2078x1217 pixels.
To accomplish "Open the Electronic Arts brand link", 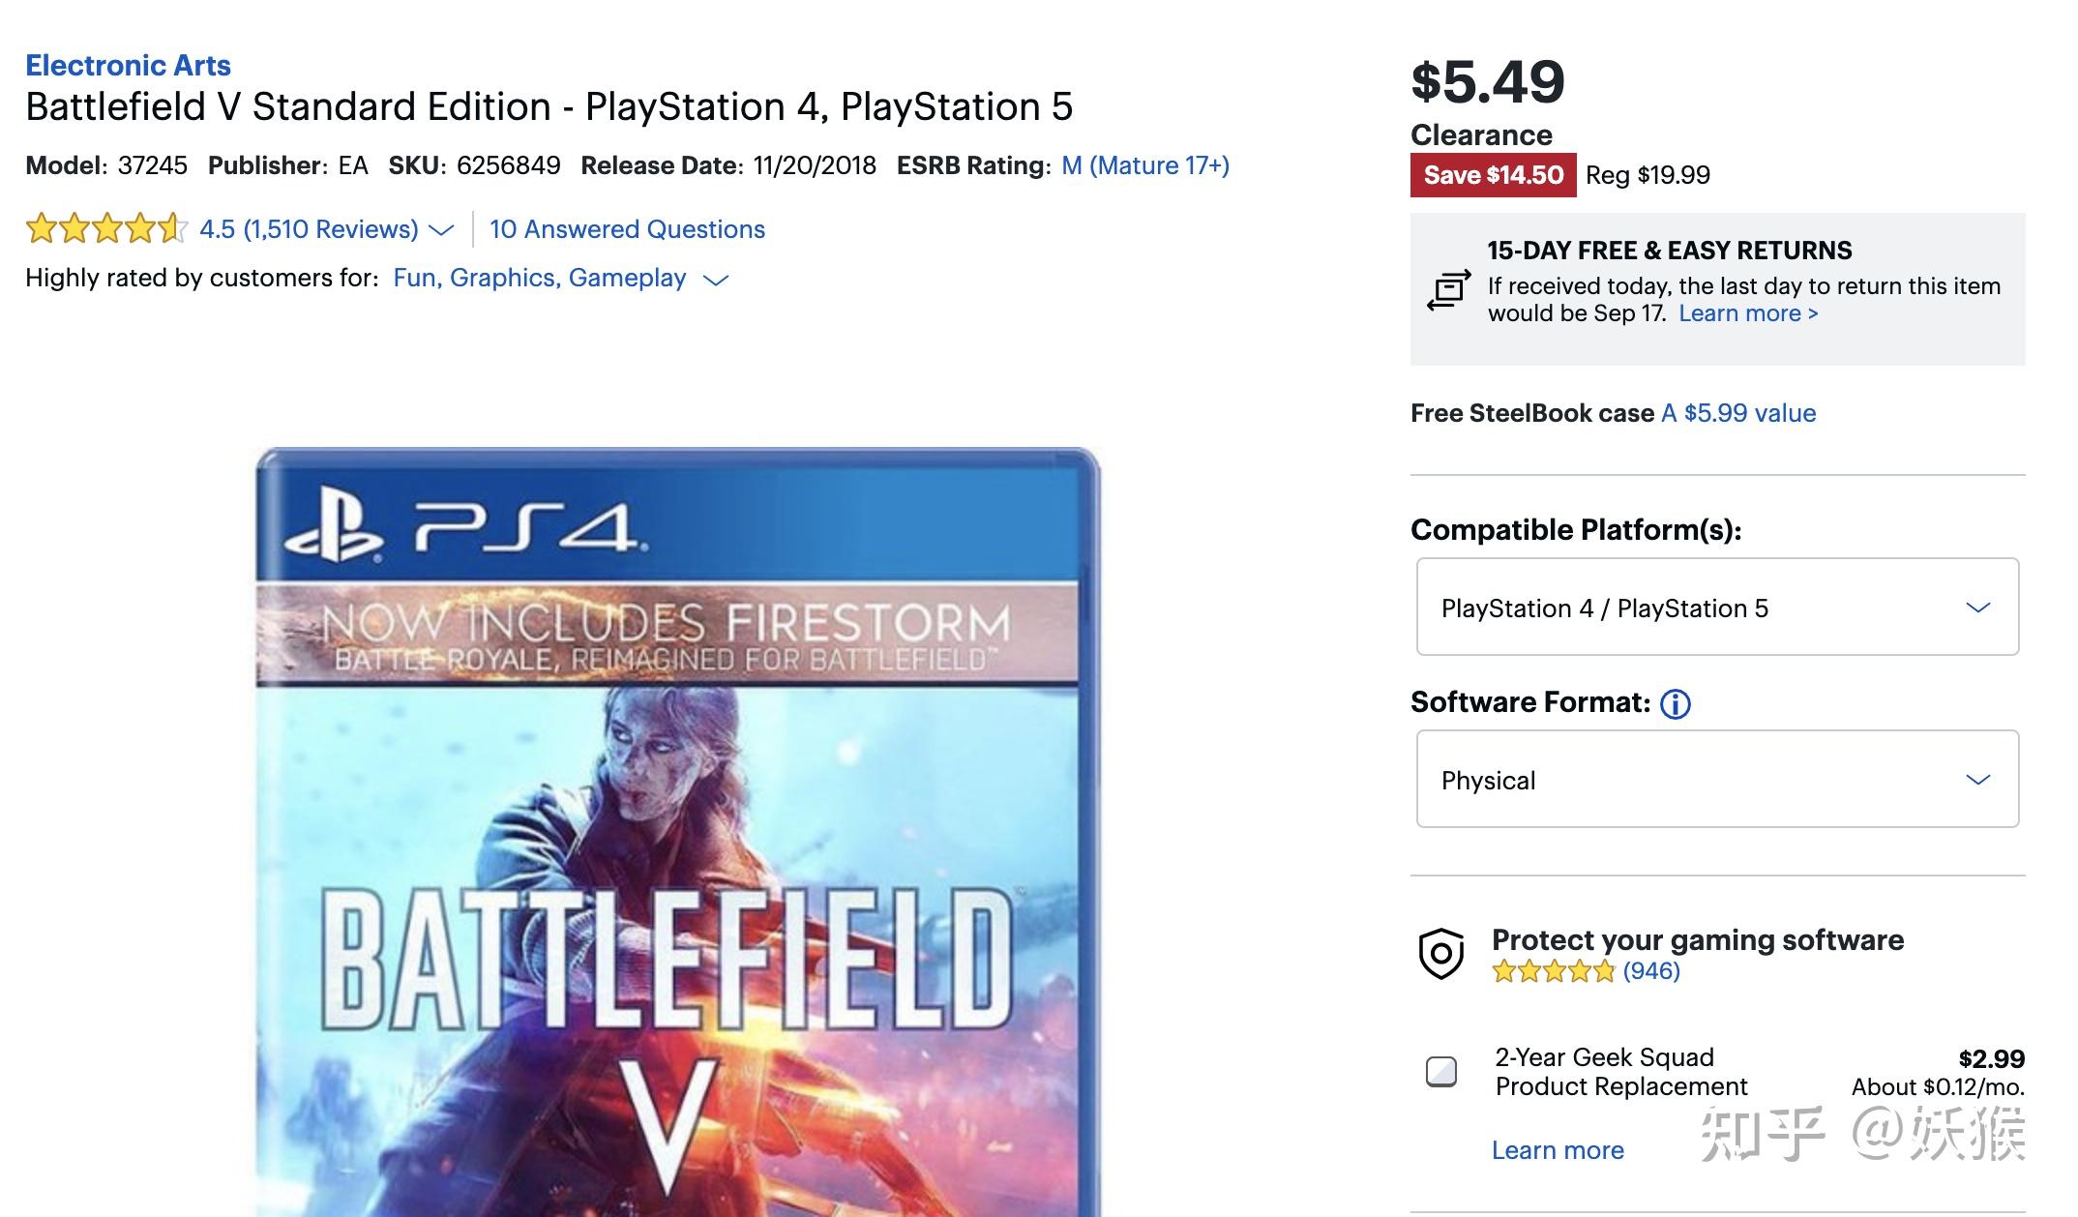I will point(128,66).
